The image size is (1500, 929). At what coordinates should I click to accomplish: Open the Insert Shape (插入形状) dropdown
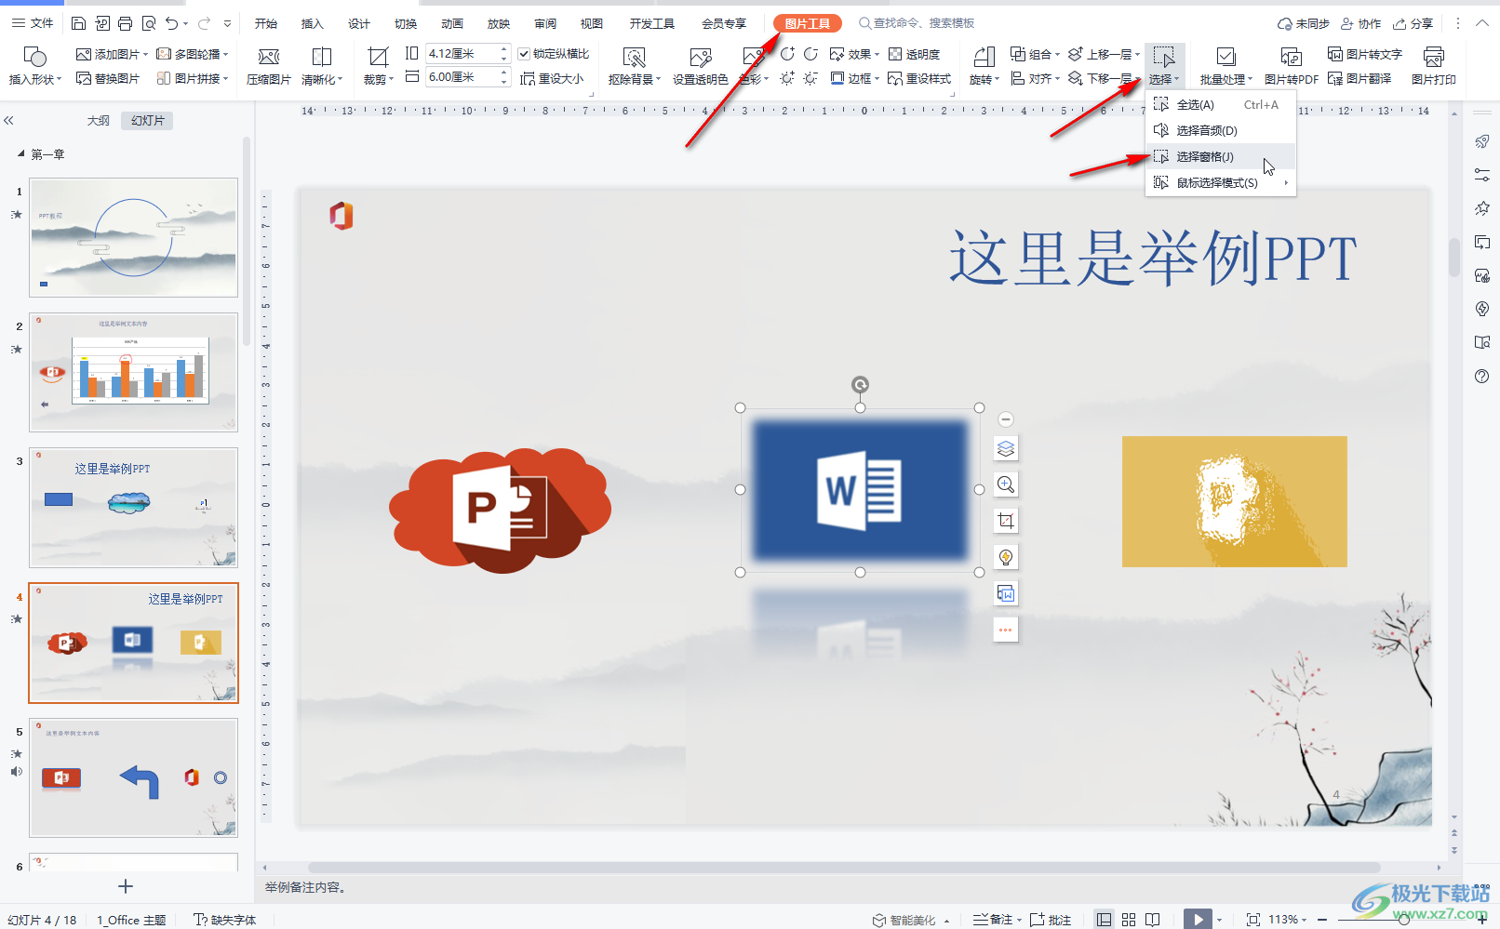point(34,79)
